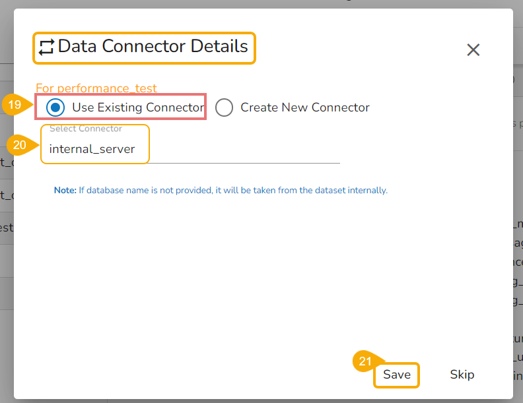This screenshot has width=523, height=403.
Task: Click the dimmed backdrop right of the dialog
Action: click(x=518, y=198)
